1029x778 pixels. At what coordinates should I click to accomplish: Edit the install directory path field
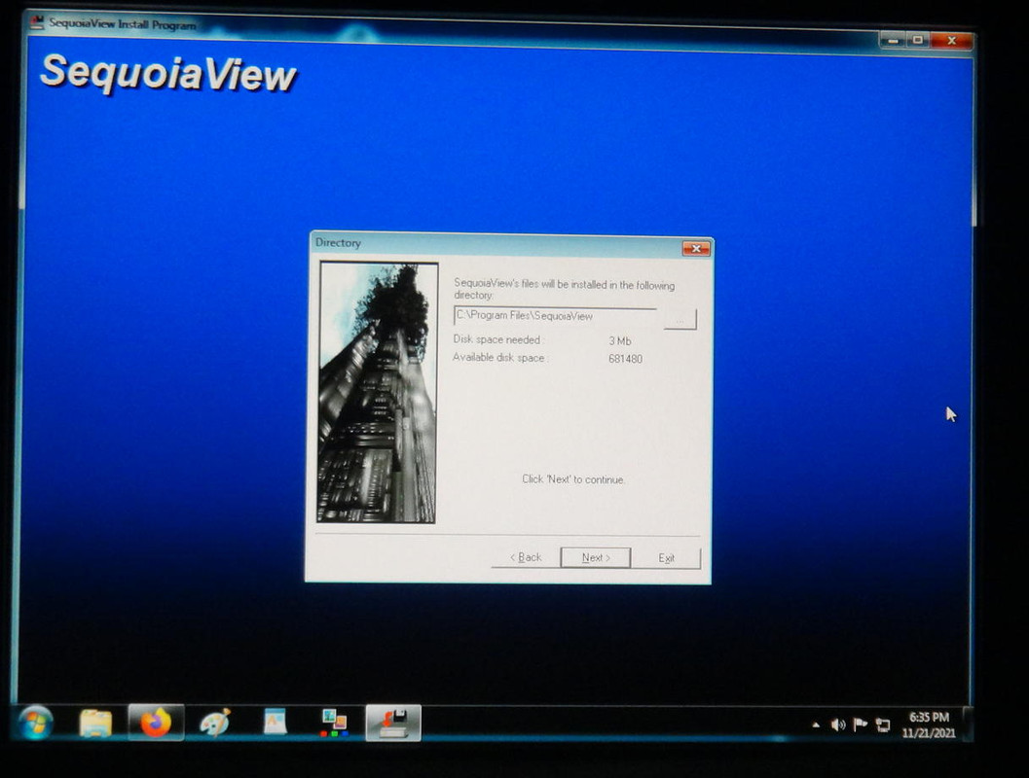pos(555,316)
